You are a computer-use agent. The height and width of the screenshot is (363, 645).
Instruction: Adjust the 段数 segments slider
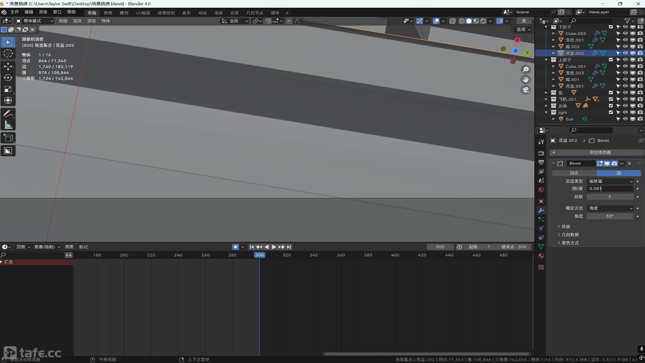coord(609,197)
